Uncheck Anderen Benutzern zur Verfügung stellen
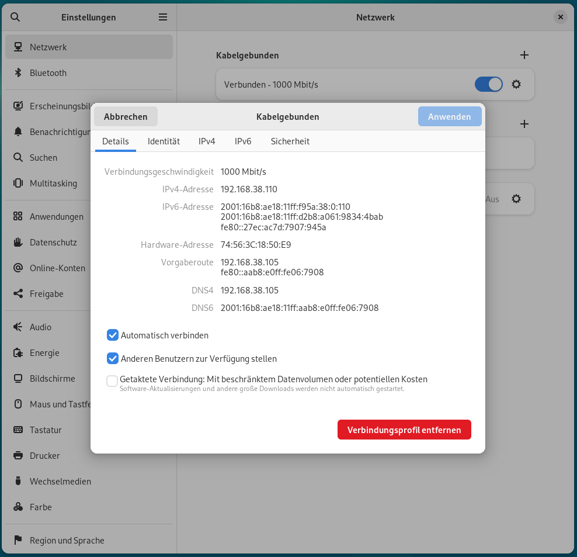 (x=113, y=359)
